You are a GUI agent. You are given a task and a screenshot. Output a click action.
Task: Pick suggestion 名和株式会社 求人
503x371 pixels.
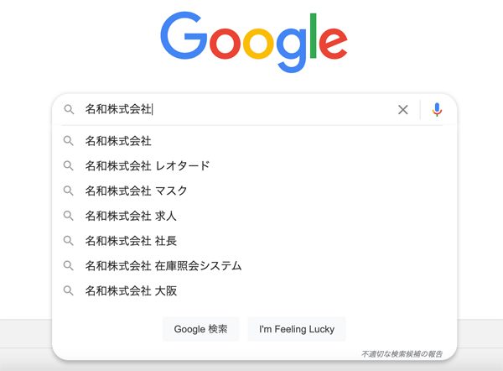click(254, 216)
